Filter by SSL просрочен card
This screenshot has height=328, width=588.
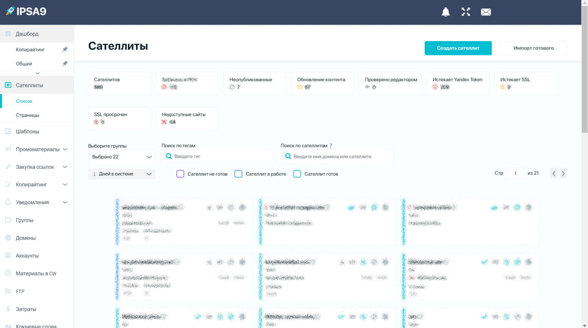(119, 118)
